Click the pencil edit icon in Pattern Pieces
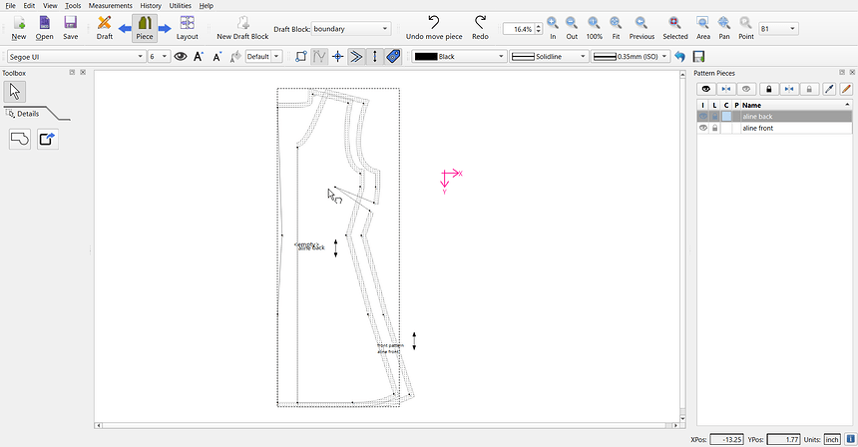 coord(845,89)
